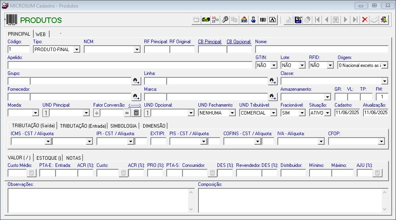Image resolution: width=396 pixels, height=220 pixels.
Task: Click the wrench icon in the toolbar
Action: click(225, 20)
